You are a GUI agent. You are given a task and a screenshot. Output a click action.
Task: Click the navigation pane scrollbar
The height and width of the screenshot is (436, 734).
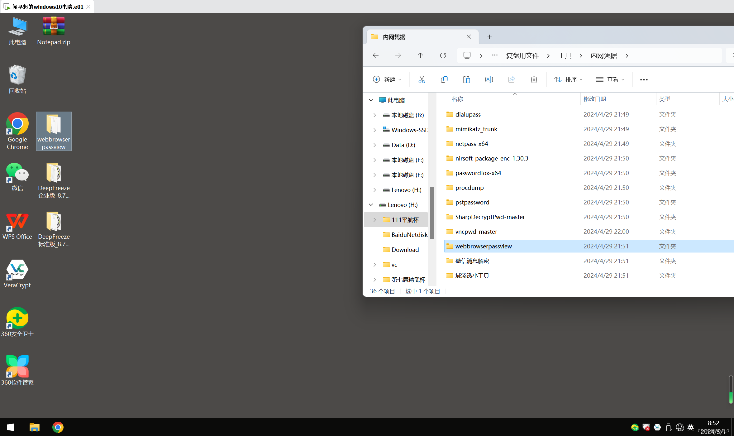tap(432, 213)
